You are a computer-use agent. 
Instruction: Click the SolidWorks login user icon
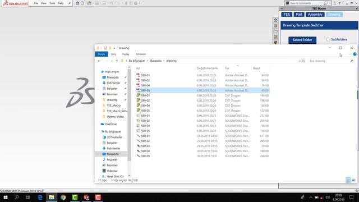point(335,3)
